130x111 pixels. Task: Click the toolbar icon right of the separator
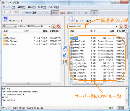(79, 13)
